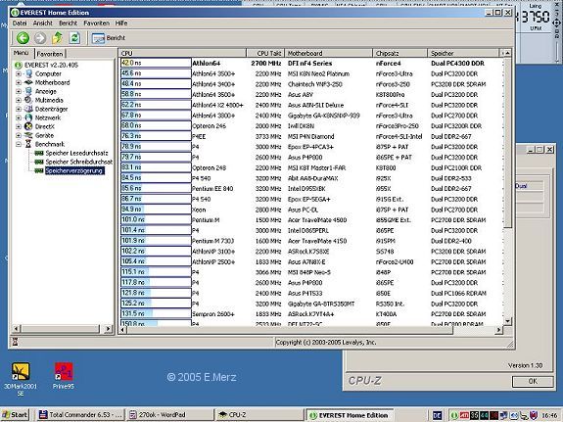
Task: Select the Athlon64 X2 4800+ row
Action: point(310,105)
